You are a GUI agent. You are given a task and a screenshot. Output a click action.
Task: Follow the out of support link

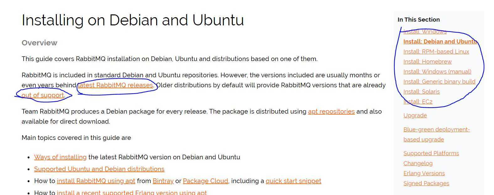(x=43, y=95)
